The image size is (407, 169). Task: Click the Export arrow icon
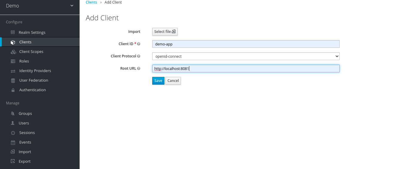[13, 161]
